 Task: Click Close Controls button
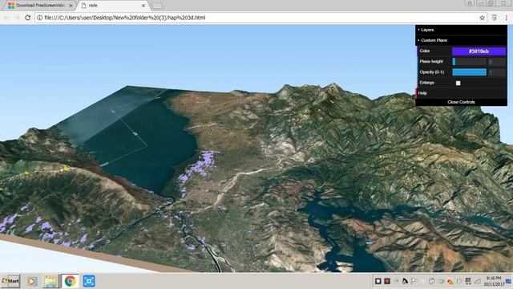click(461, 102)
